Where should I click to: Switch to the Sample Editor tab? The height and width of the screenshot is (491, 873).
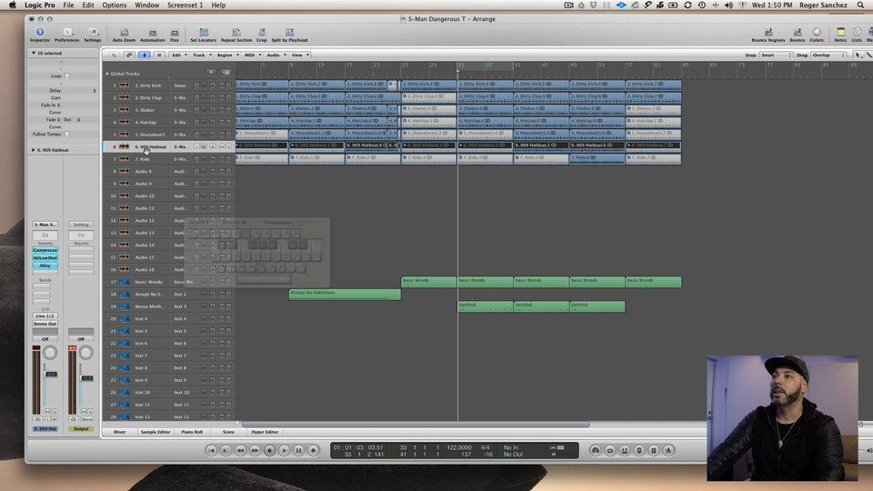(x=156, y=432)
